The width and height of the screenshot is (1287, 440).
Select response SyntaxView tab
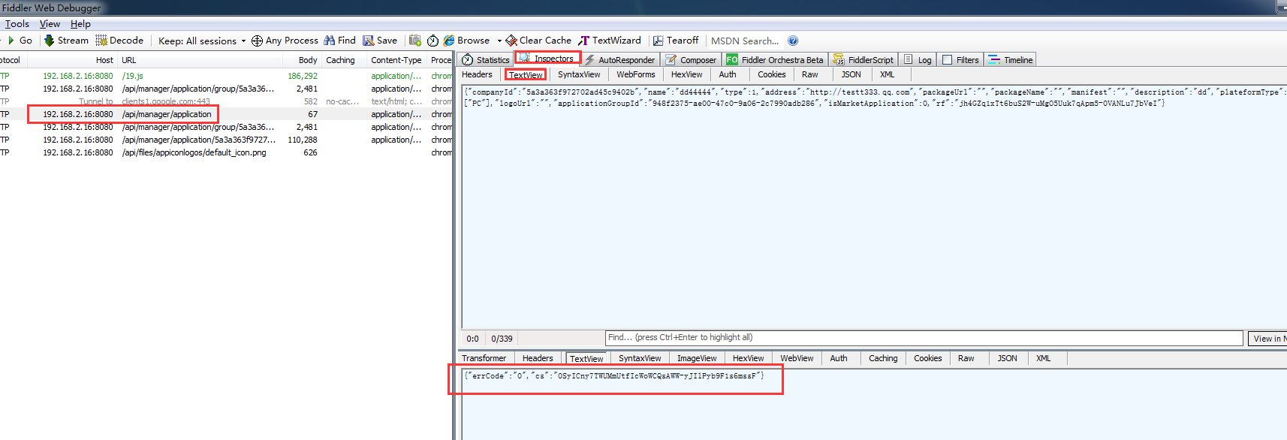coord(640,358)
